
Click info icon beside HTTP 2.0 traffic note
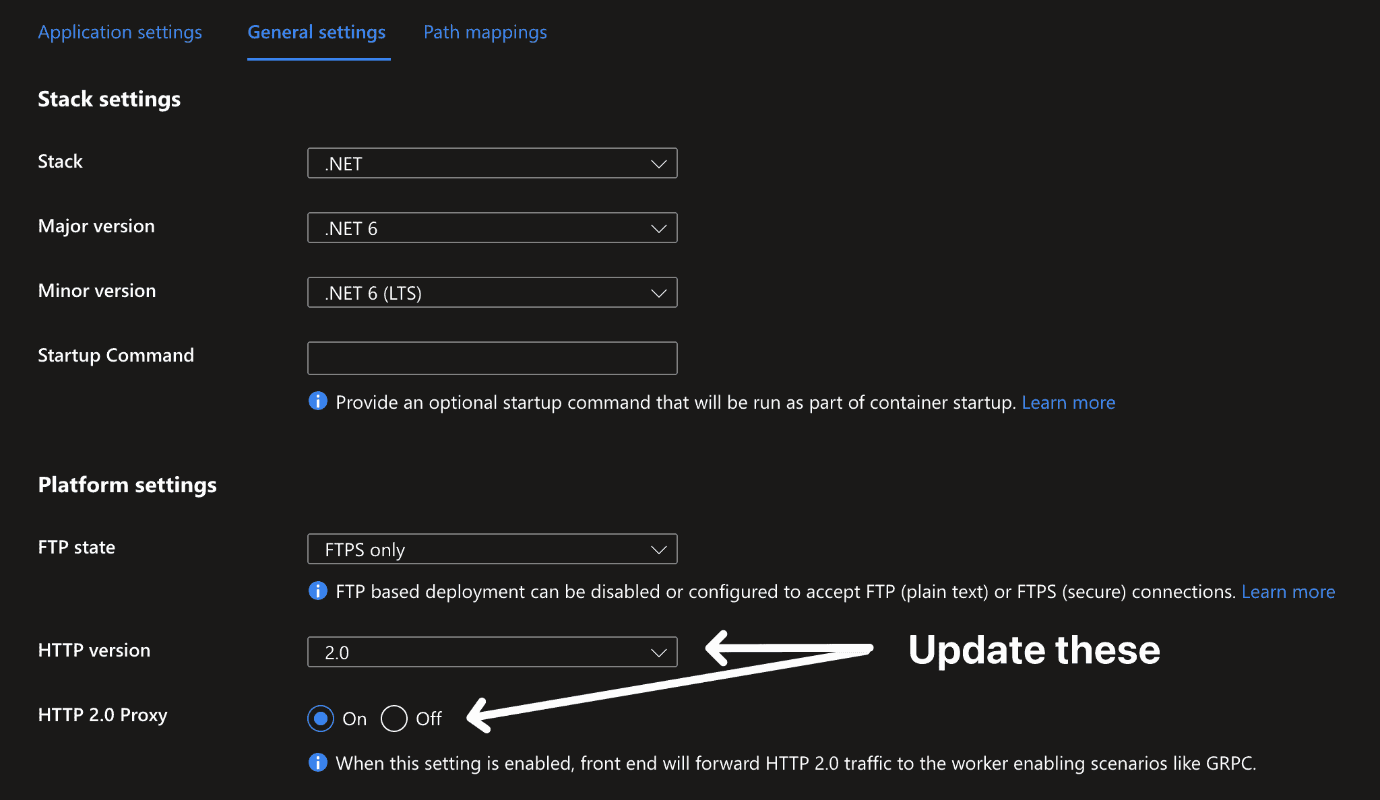coord(317,762)
